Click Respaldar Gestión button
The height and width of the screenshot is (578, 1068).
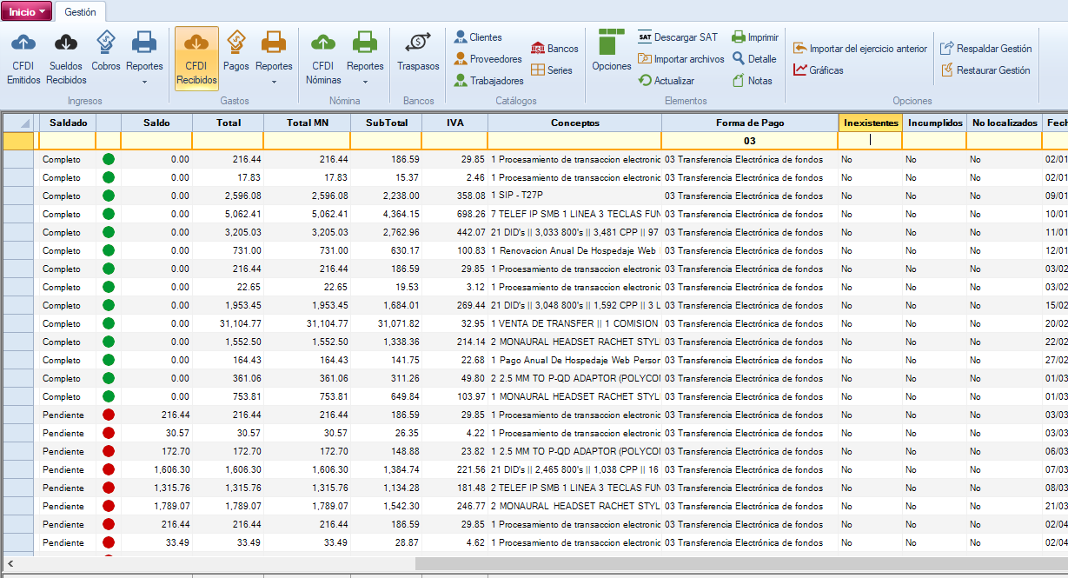(x=985, y=49)
